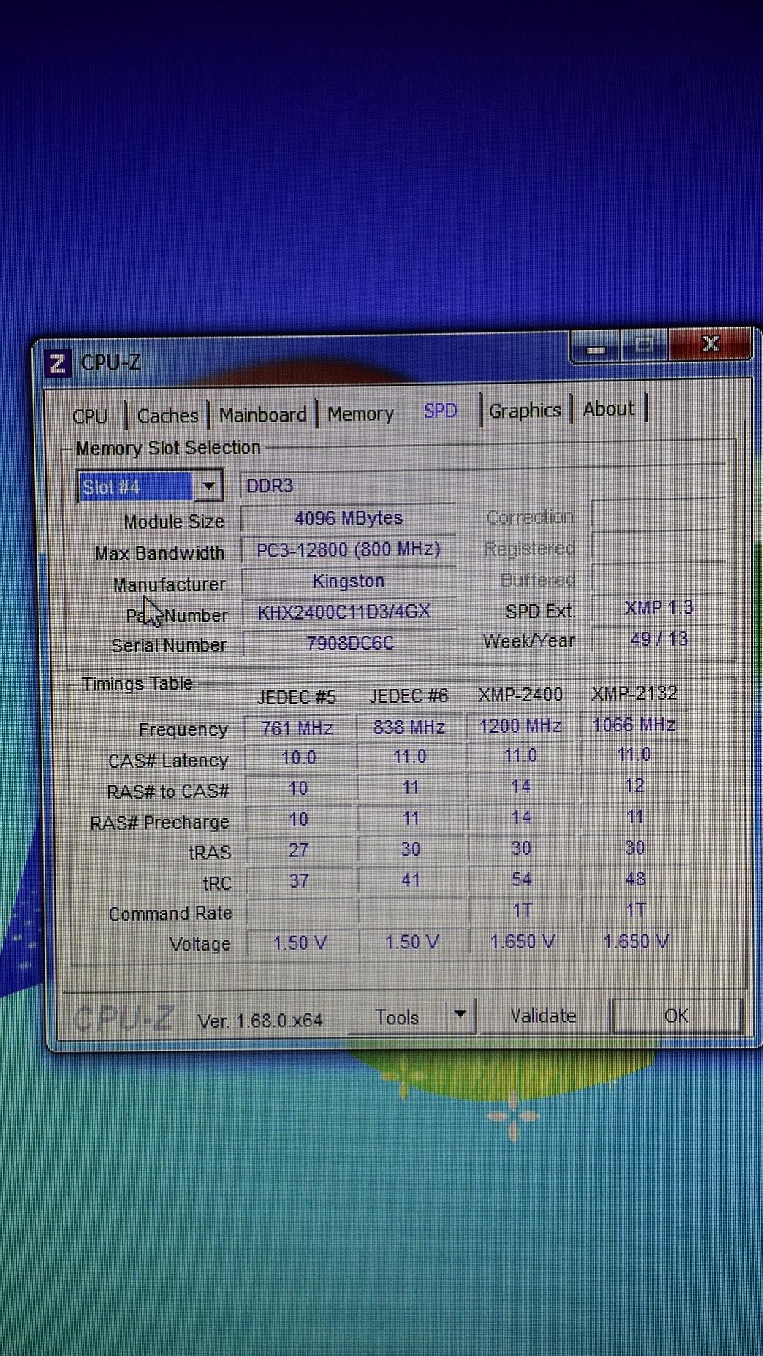Click the JEDEC #5 tRC value 37
Screen dimensions: 763x1356
298,881
